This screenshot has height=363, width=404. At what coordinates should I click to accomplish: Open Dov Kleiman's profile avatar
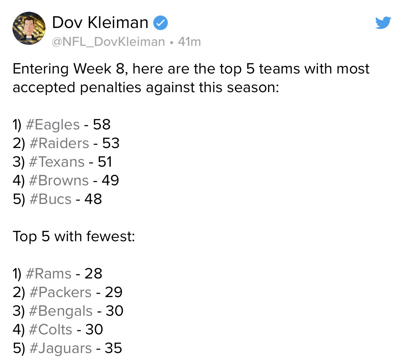(x=29, y=28)
